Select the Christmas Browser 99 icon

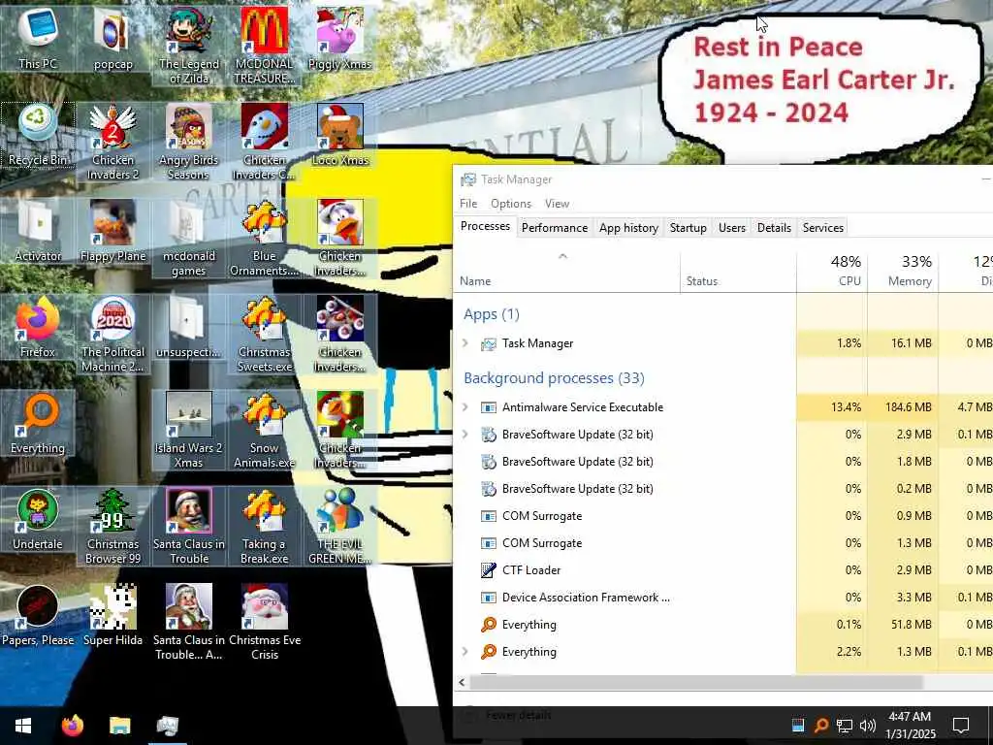(112, 527)
